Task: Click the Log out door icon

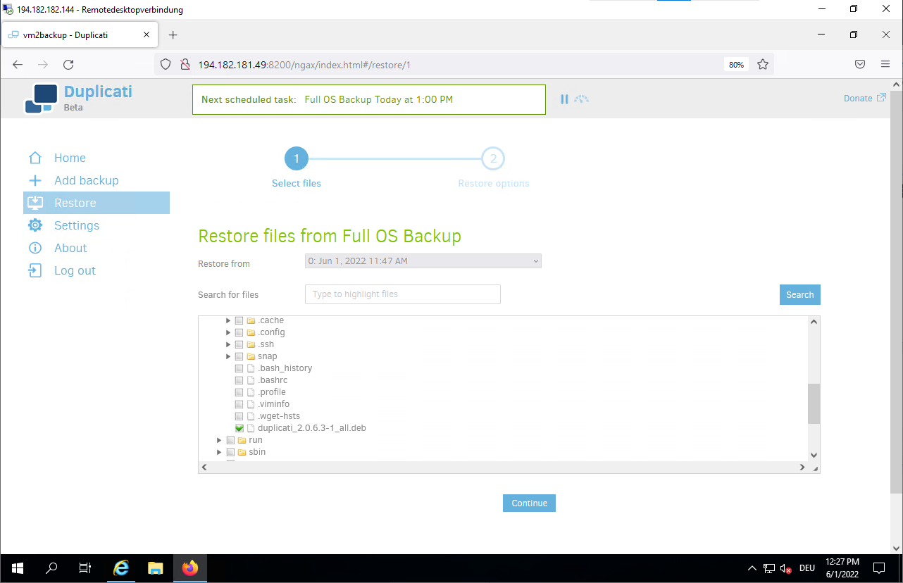Action: 35,270
